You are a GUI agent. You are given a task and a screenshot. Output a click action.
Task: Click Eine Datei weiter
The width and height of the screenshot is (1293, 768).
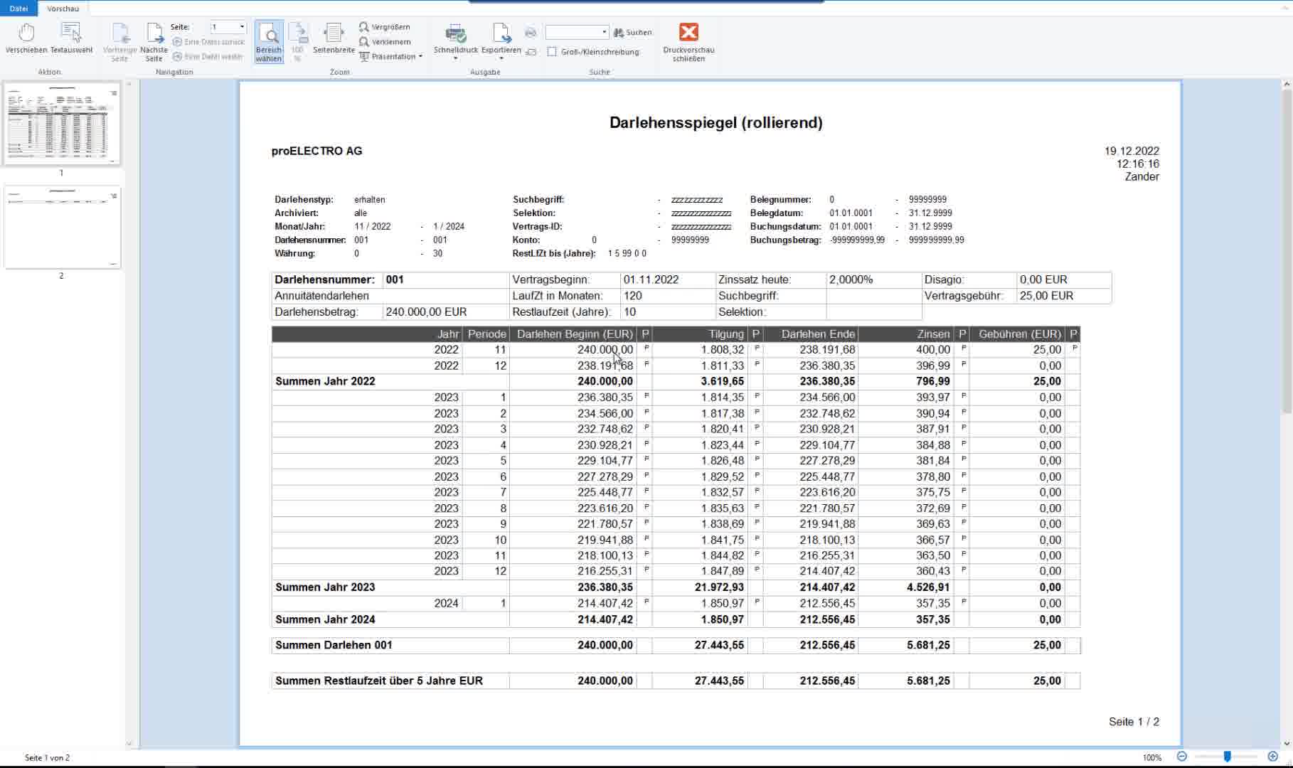(x=208, y=57)
